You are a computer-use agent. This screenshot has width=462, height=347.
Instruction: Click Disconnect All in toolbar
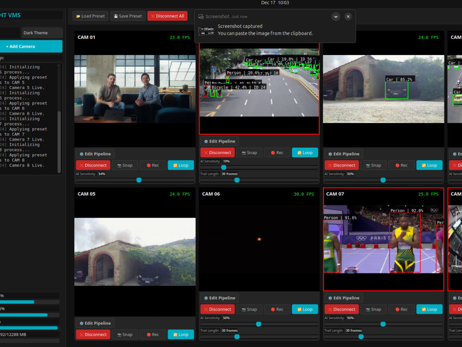(x=167, y=16)
